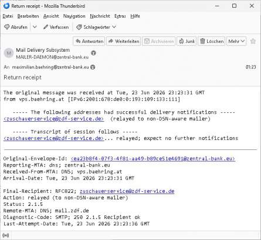Open the Schlagwörter dropdown

96,27
